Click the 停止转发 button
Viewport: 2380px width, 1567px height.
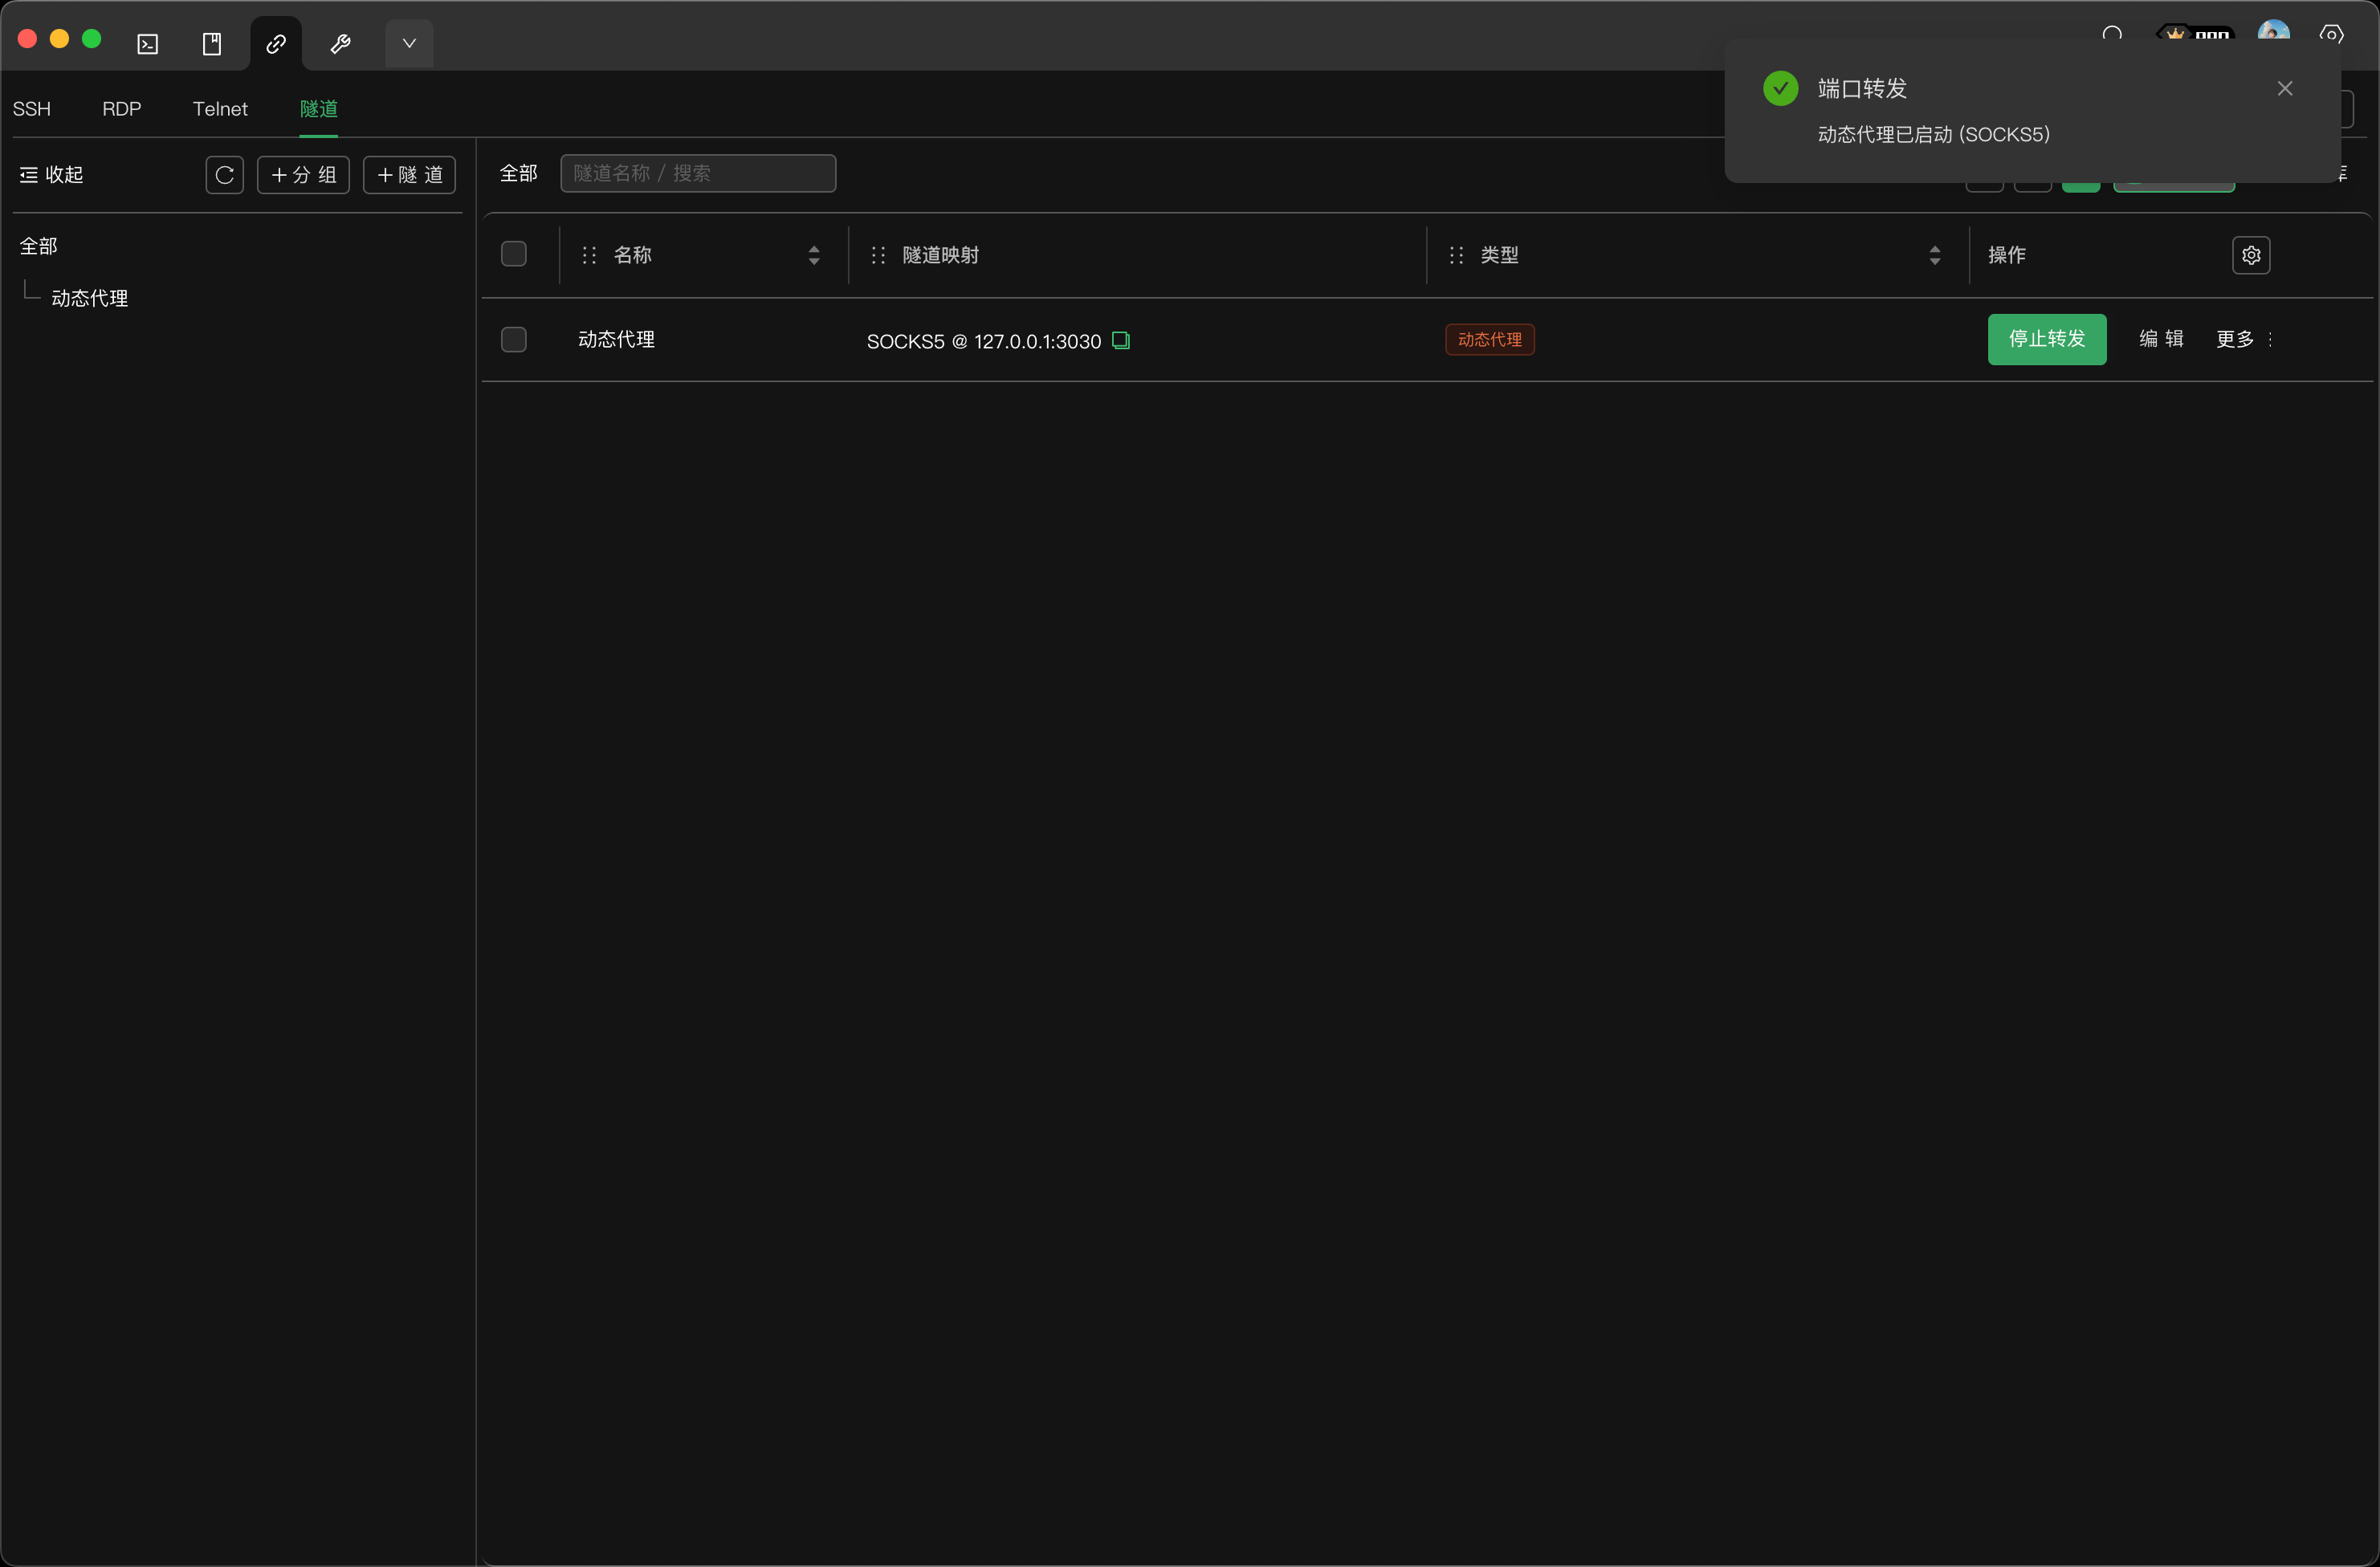2046,339
